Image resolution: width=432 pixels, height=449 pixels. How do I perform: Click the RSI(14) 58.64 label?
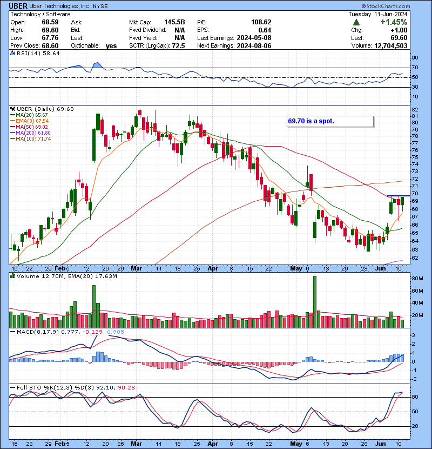(x=38, y=53)
